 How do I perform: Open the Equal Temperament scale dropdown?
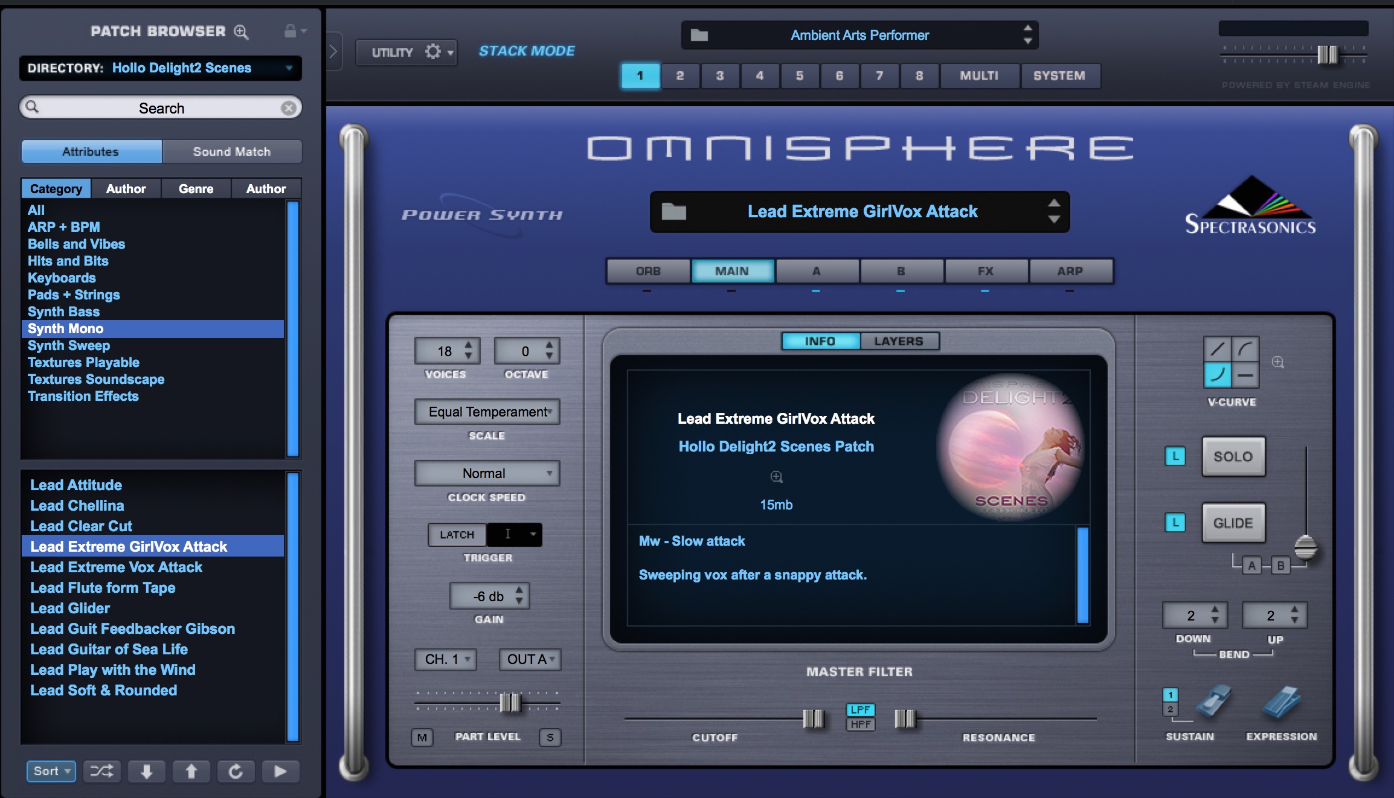tap(487, 412)
